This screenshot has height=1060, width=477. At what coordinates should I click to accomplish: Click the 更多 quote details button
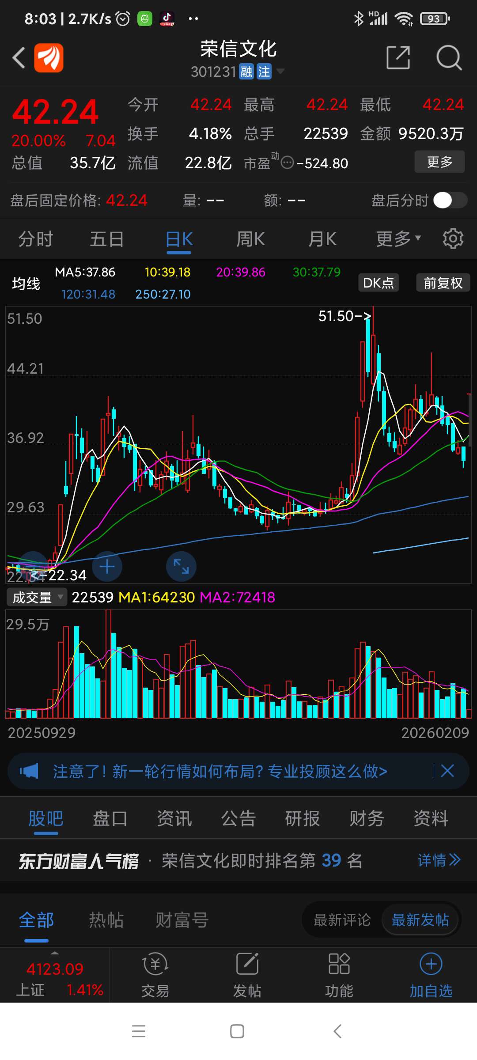(x=439, y=162)
